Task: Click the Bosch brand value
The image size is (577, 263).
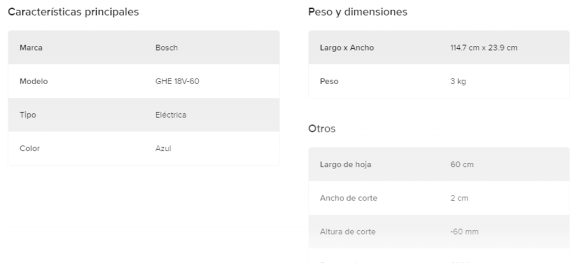Action: (166, 48)
